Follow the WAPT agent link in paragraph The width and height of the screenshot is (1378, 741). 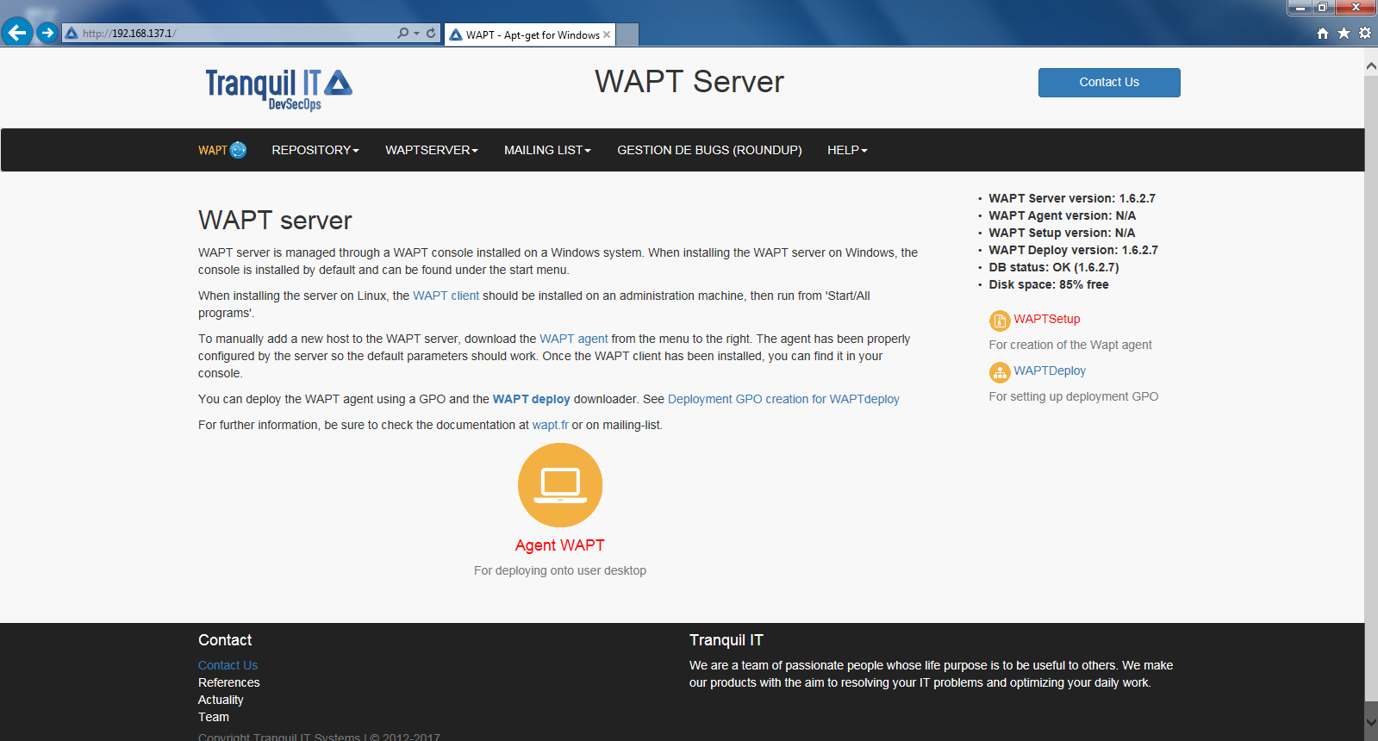[574, 339]
